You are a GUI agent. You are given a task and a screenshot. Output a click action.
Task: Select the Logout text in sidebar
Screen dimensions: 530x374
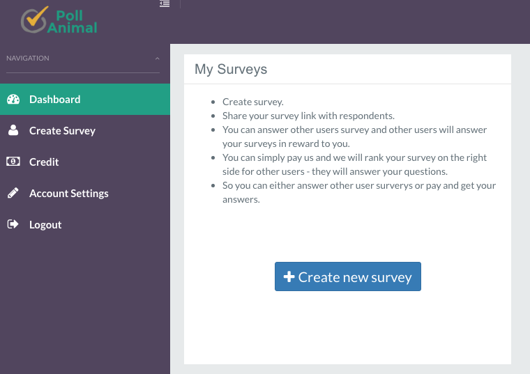coord(45,225)
